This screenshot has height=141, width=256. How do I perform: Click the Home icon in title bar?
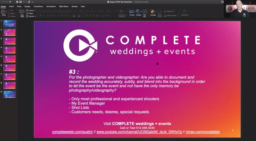17,2
